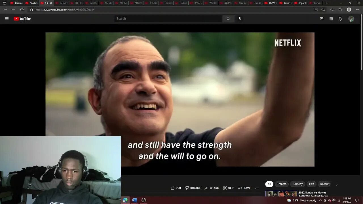Open the browser favorites list
The image size is (363, 204).
click(x=332, y=10)
